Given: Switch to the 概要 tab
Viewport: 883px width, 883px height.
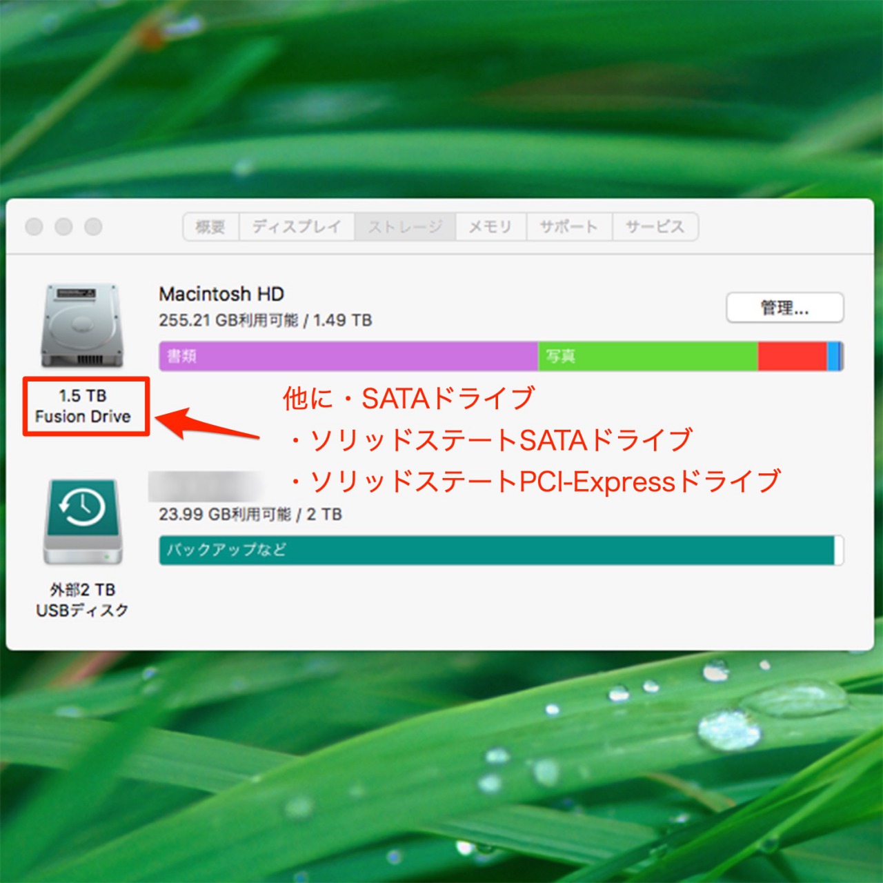Looking at the screenshot, I should (210, 226).
